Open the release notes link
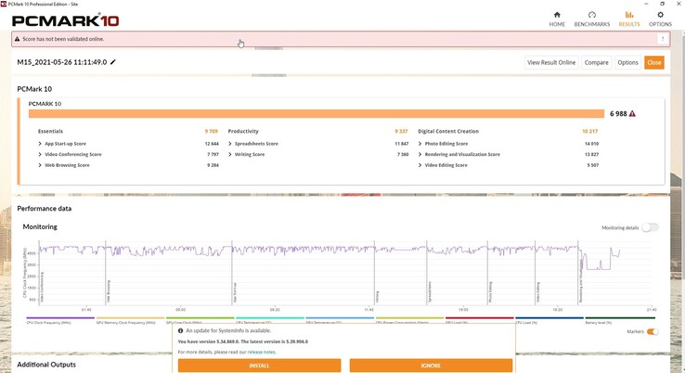 [x=262, y=353]
